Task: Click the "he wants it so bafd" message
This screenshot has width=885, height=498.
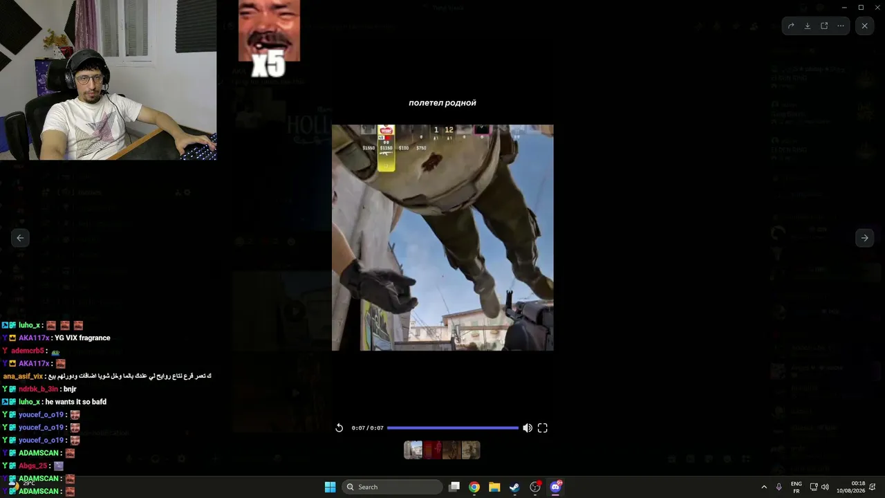Action: pyautogui.click(x=76, y=402)
